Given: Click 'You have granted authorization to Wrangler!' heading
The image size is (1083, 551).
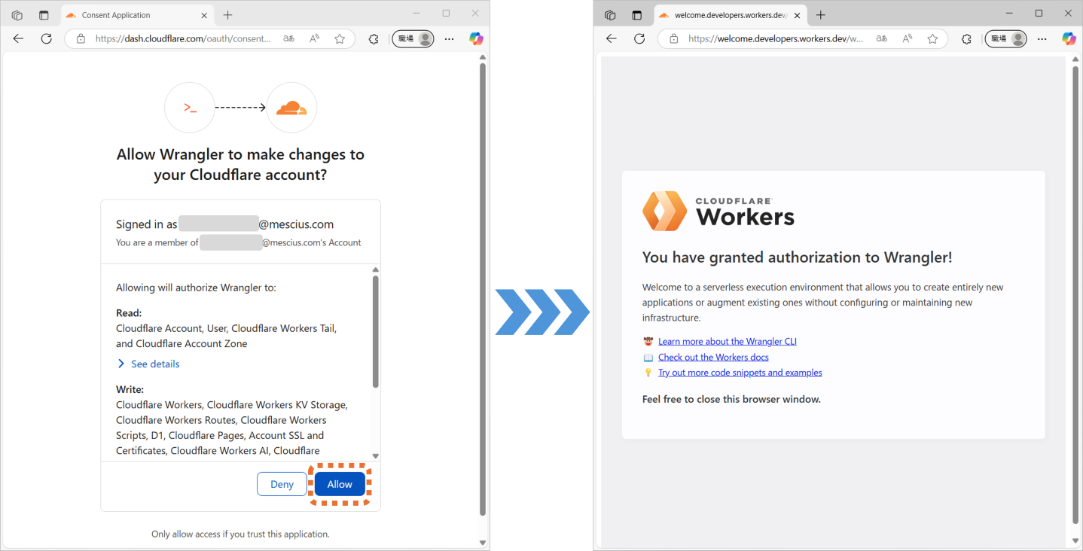Looking at the screenshot, I should point(798,257).
